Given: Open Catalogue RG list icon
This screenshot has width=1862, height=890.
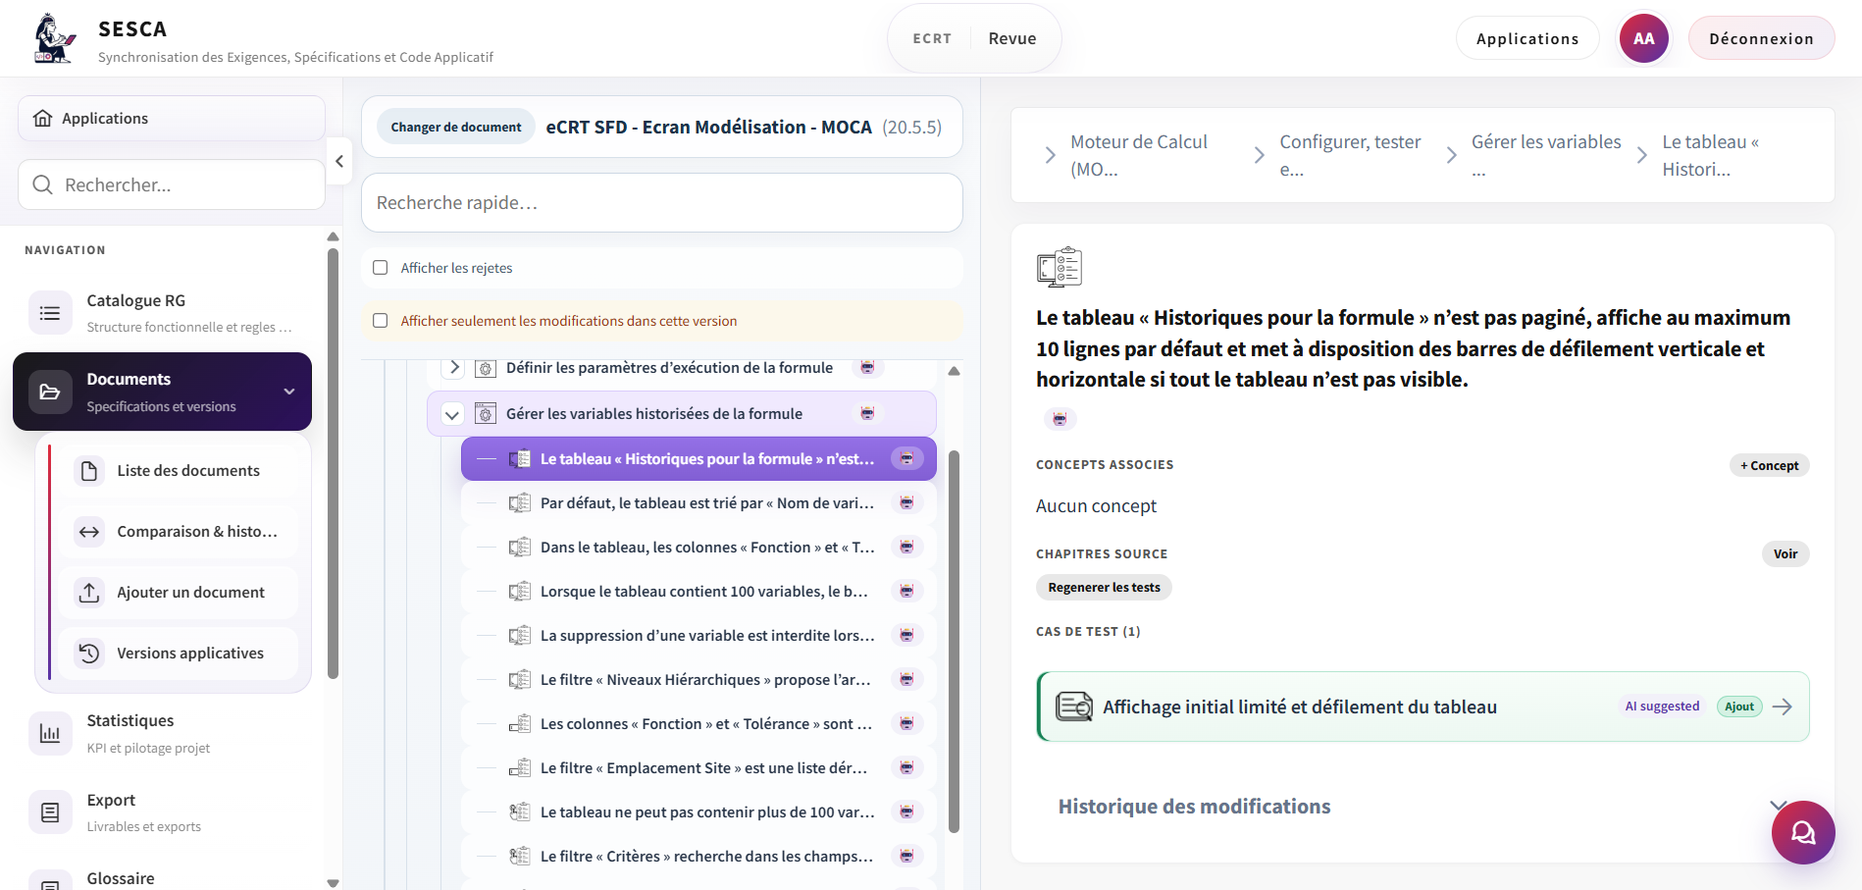Looking at the screenshot, I should pos(50,313).
